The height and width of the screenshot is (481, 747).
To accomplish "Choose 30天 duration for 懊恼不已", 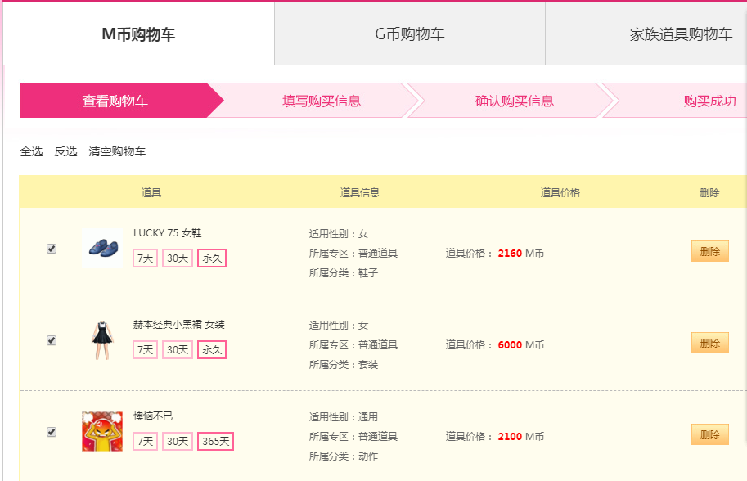I will coord(178,441).
